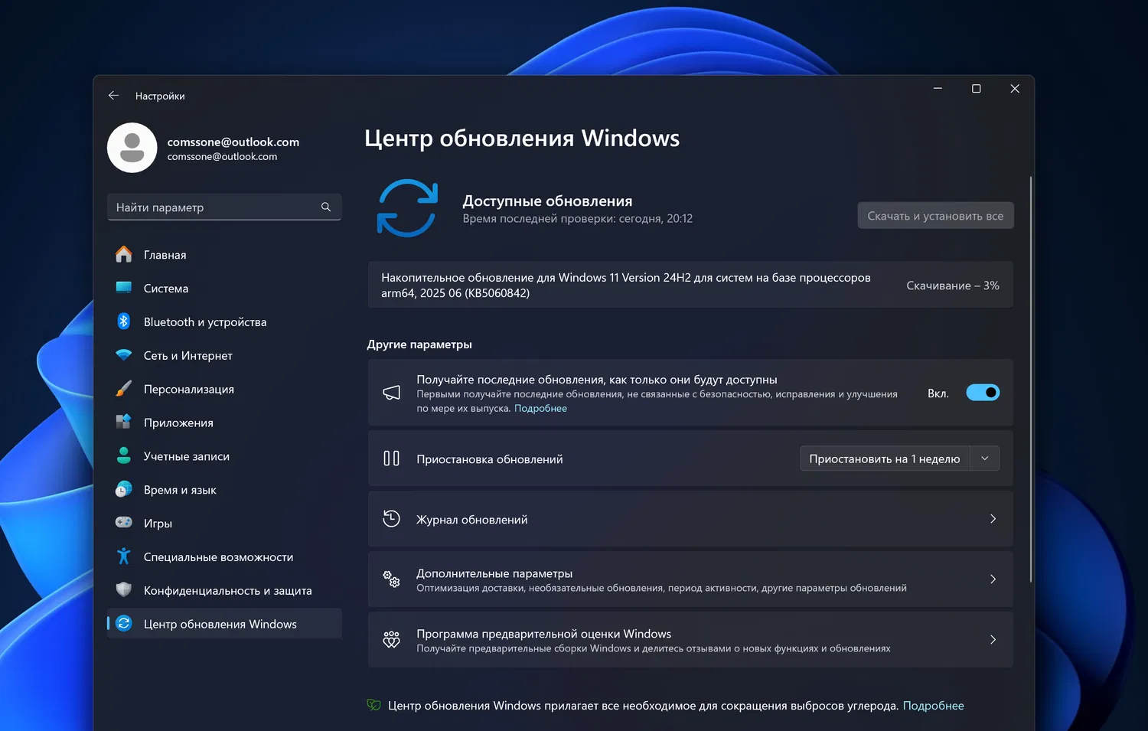Open Программа предварительной оценки chevron
This screenshot has height=731, width=1148.
pos(993,640)
